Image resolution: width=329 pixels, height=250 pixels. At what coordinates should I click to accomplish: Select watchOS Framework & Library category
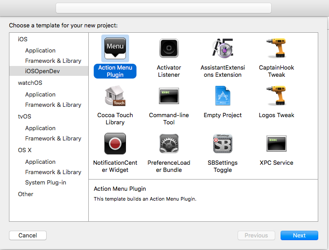pyautogui.click(x=53, y=105)
